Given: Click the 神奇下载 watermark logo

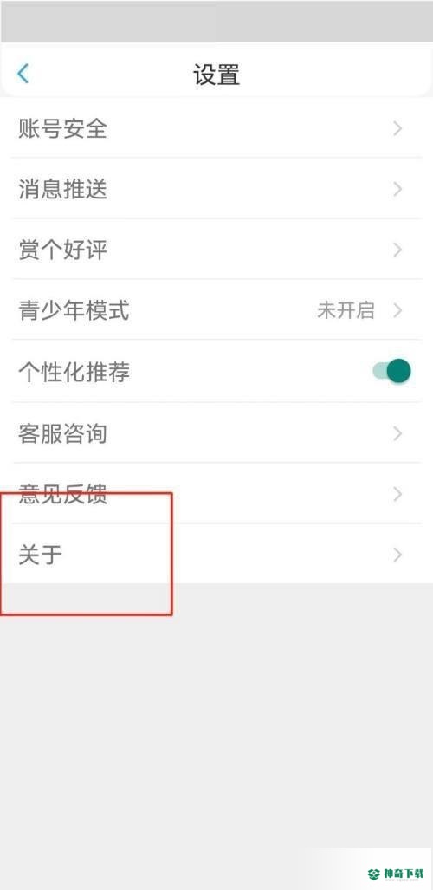Looking at the screenshot, I should point(396,873).
